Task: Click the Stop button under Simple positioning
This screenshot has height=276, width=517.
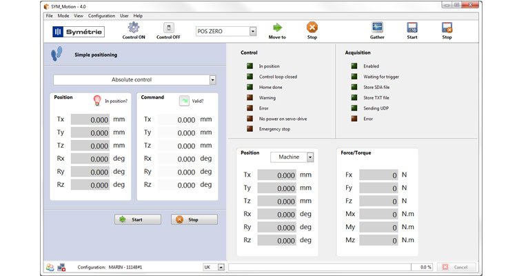Action: tap(194, 219)
